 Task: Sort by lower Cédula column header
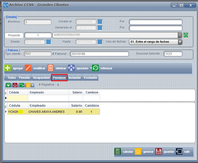tap(18, 105)
